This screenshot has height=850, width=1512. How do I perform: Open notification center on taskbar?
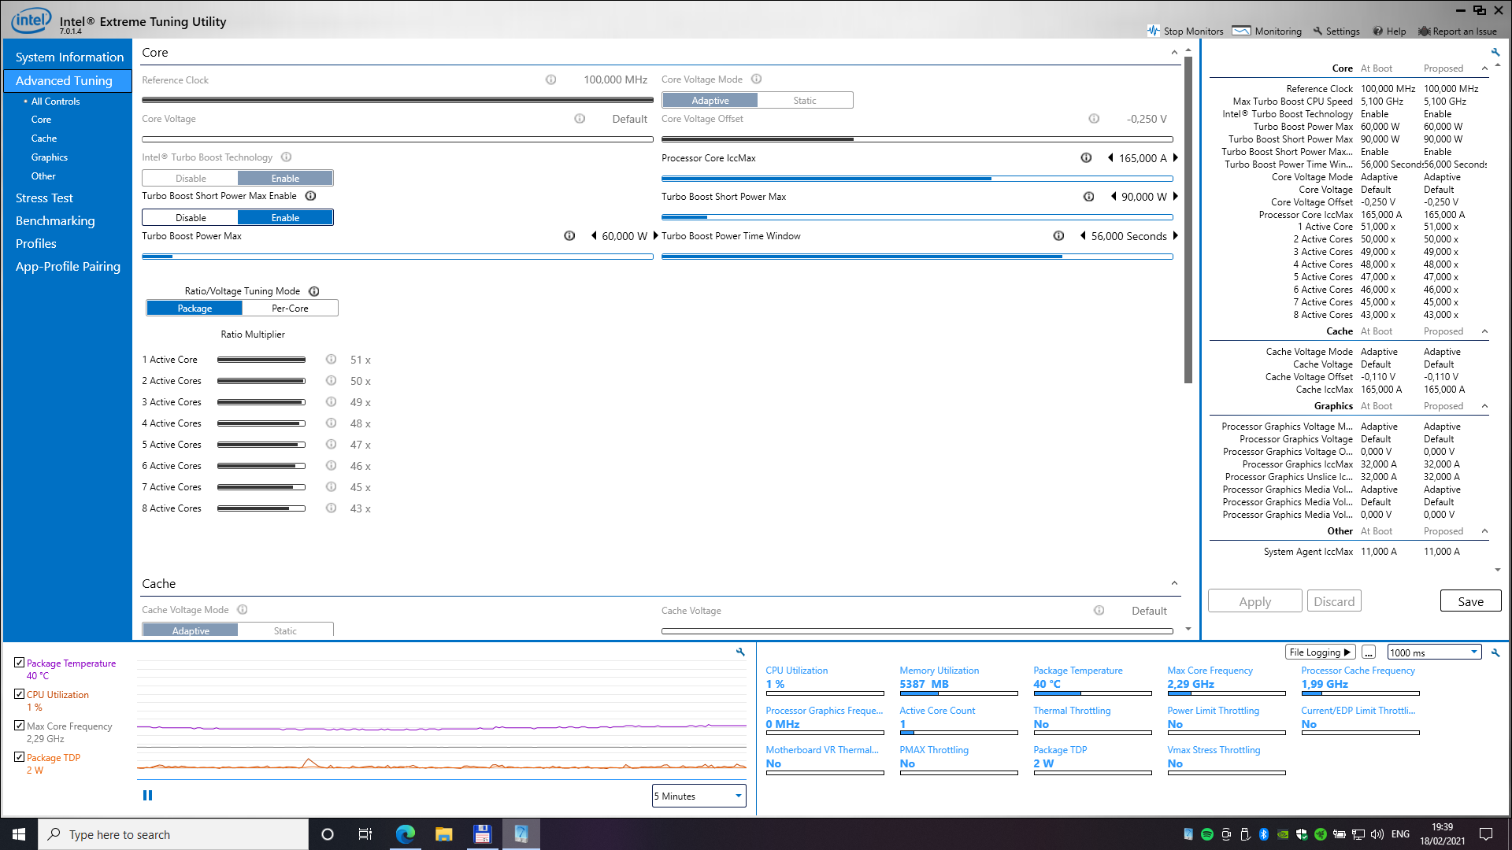point(1486,834)
